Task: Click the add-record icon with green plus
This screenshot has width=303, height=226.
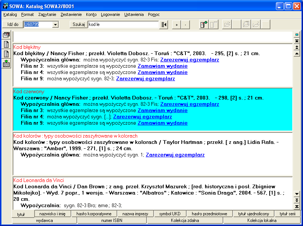Action: pos(204,24)
